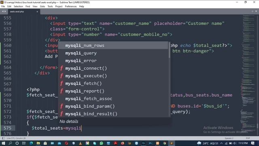This screenshot has height=146, width=259.
Task: Close the seats-avail.php tab
Action: pyautogui.click(x=37, y=12)
